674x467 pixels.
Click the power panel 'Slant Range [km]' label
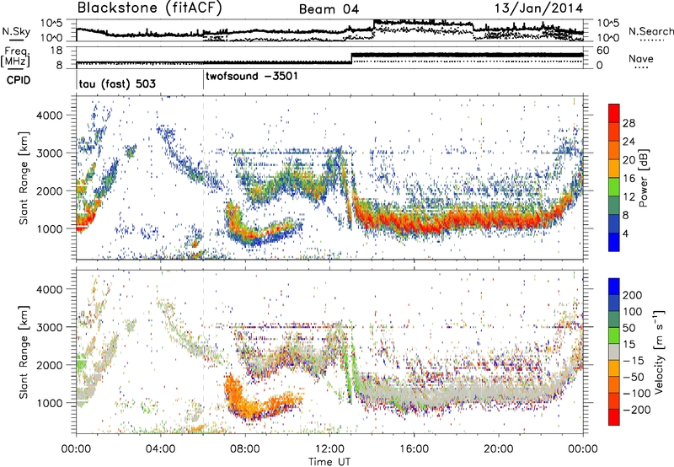tap(24, 178)
